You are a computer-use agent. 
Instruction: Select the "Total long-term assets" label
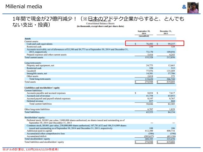(x=40, y=79)
